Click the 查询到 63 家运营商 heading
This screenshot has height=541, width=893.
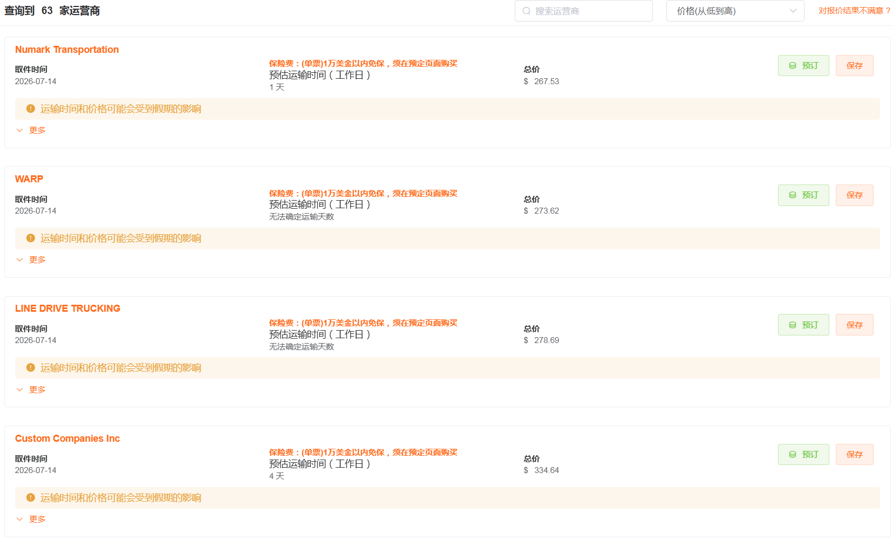pos(52,11)
